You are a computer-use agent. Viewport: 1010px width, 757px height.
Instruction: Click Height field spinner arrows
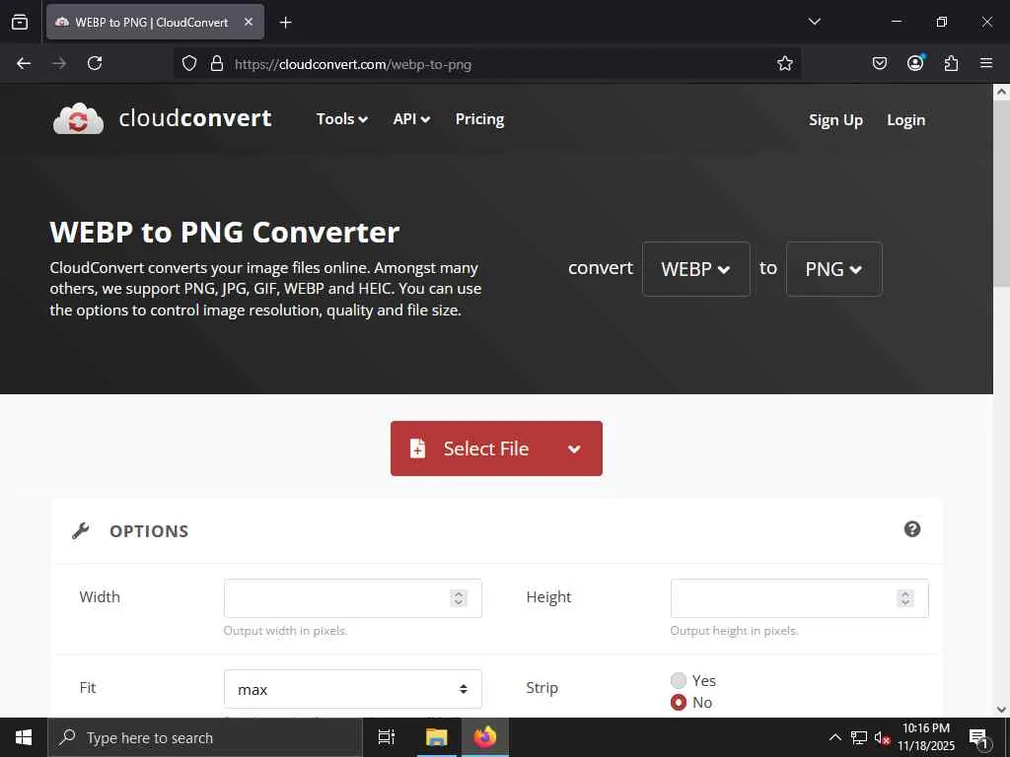click(905, 598)
